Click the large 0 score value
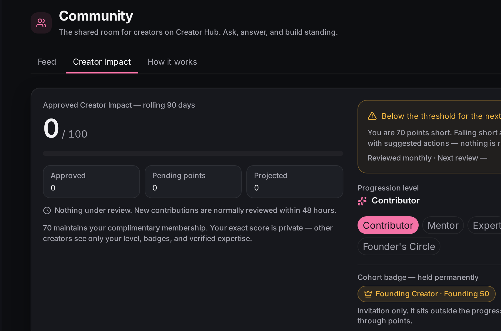 coord(51,128)
